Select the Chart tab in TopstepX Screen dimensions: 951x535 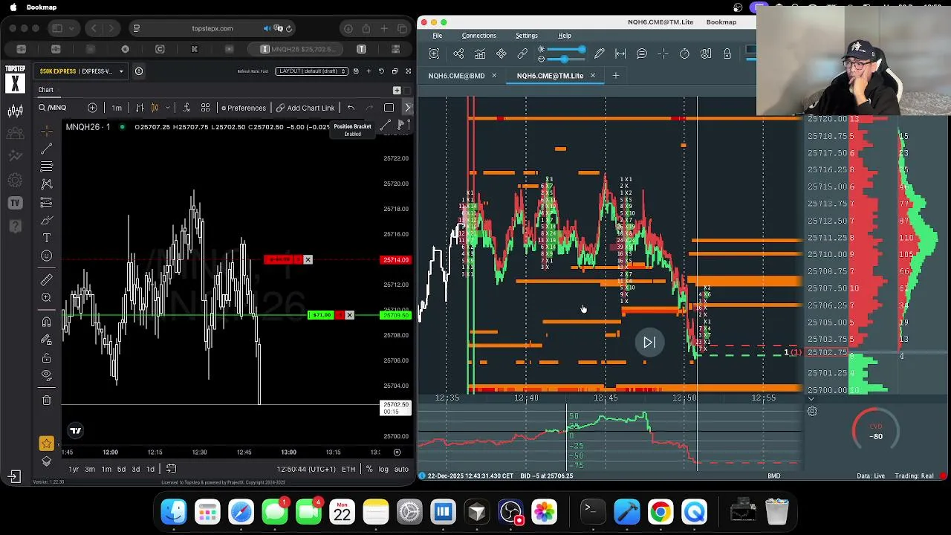pyautogui.click(x=46, y=90)
